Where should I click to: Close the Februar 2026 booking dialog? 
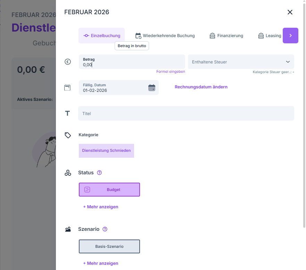pos(290,12)
